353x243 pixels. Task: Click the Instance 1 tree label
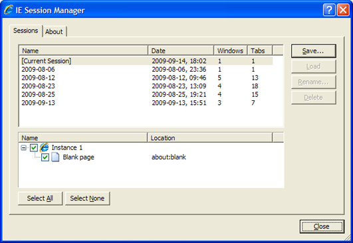[x=67, y=147]
